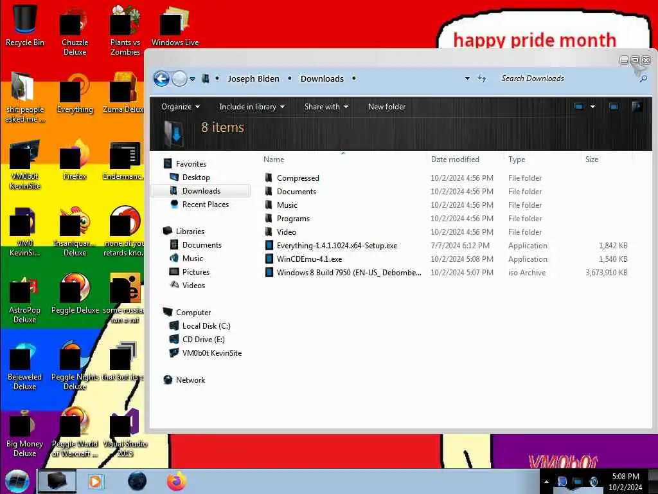658x494 pixels.
Task: Click the refresh icon beside address bar
Action: pyautogui.click(x=482, y=78)
